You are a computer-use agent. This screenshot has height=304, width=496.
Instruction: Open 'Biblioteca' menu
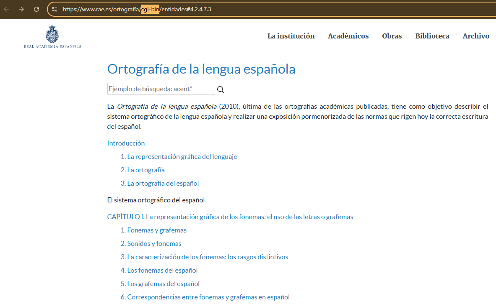point(432,36)
